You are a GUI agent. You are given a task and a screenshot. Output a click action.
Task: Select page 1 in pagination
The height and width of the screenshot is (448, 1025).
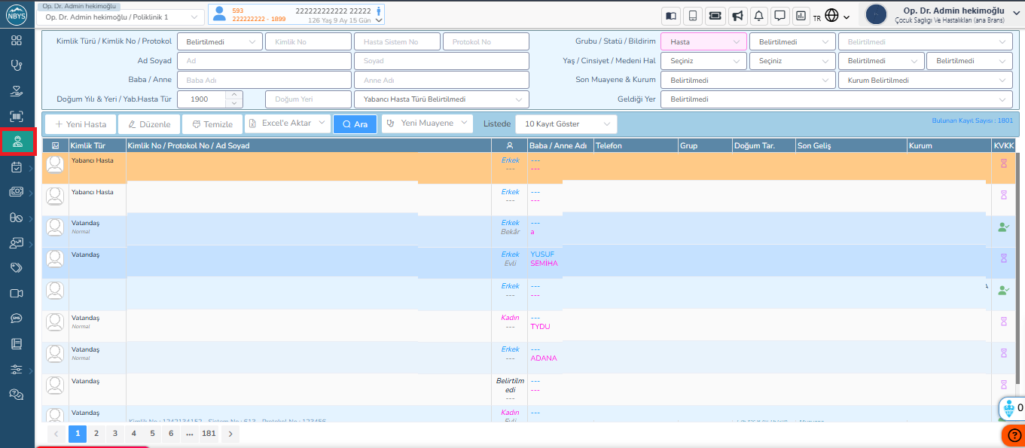78,433
